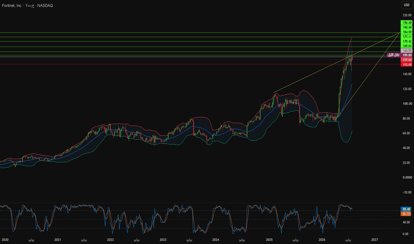
Task: Select the green 190.49 price label
Action: (406, 28)
